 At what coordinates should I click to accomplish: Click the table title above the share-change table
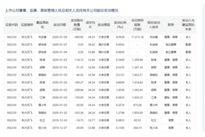(62, 11)
